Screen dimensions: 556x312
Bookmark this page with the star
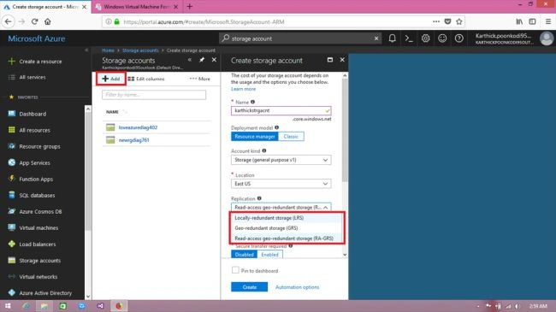459,21
